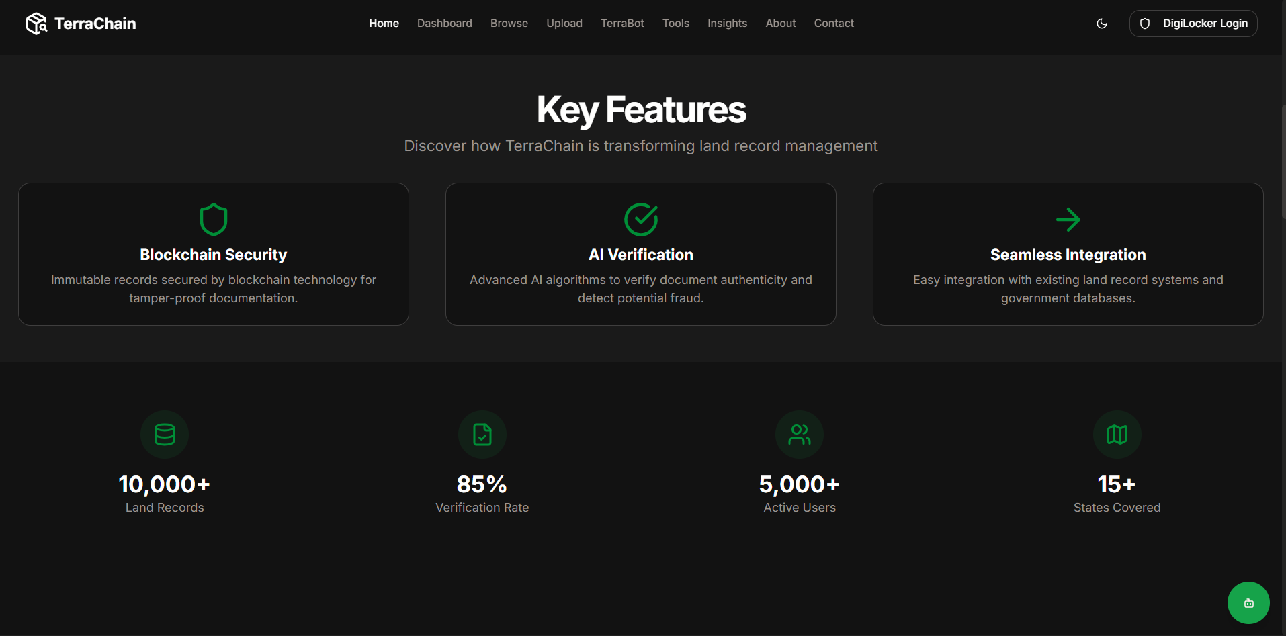Click the DigiLocker Login button
1286x636 pixels.
(x=1193, y=23)
